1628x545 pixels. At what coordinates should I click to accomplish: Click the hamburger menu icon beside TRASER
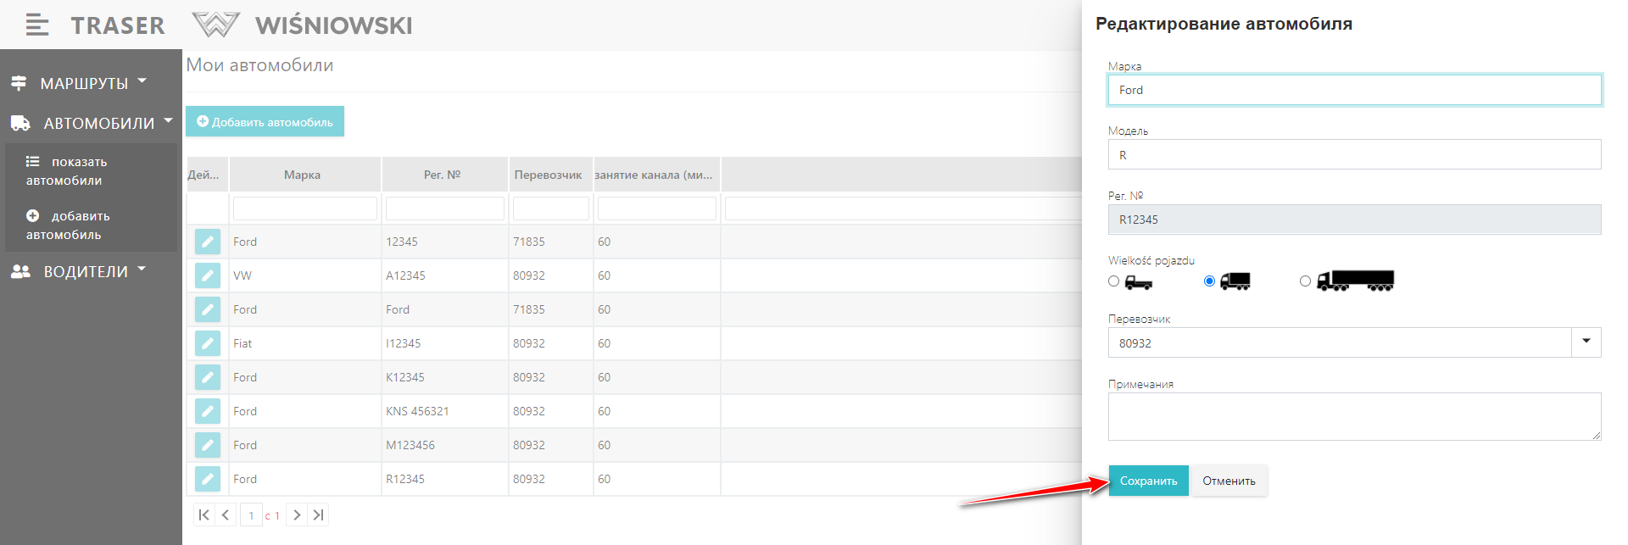(36, 25)
